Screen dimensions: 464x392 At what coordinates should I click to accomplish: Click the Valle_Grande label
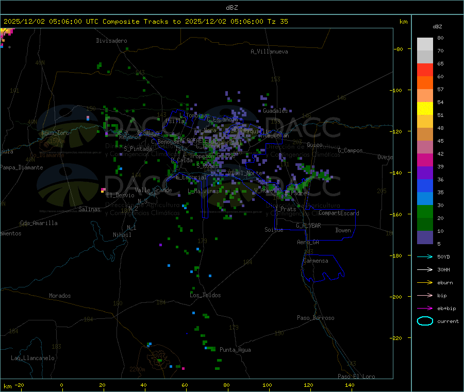(x=153, y=190)
